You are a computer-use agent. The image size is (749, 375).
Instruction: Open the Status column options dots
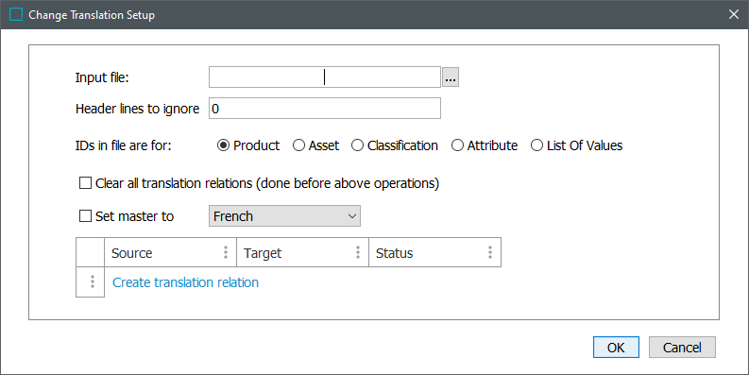tap(490, 252)
